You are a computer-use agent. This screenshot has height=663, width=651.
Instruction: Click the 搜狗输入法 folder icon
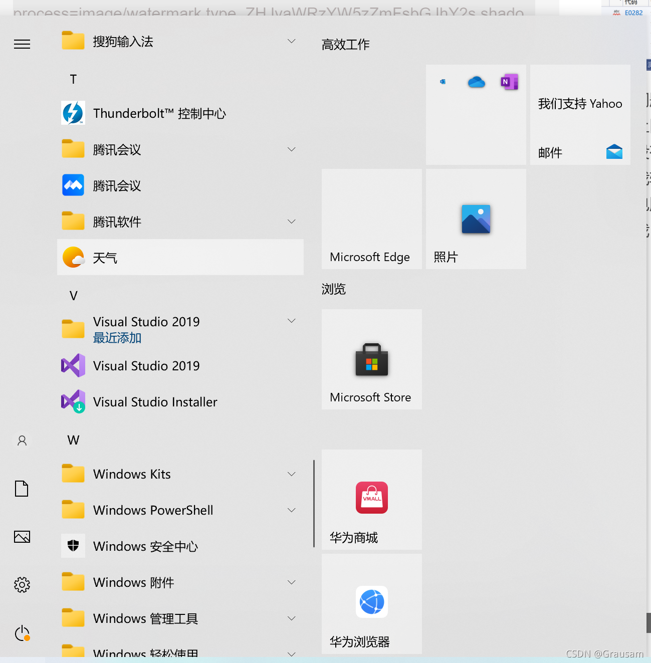click(x=73, y=41)
